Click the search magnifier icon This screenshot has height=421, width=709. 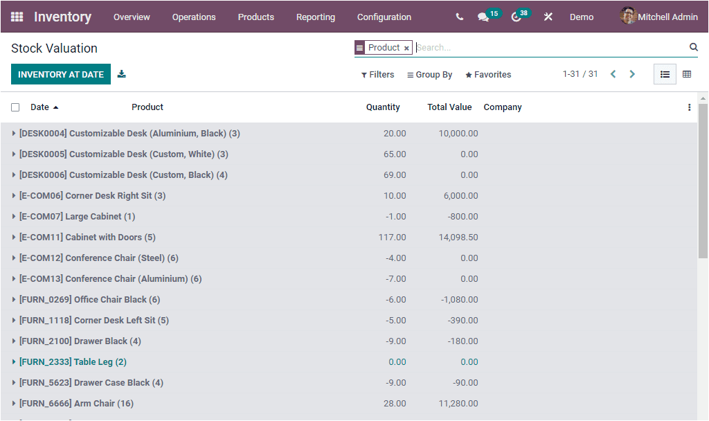(694, 47)
